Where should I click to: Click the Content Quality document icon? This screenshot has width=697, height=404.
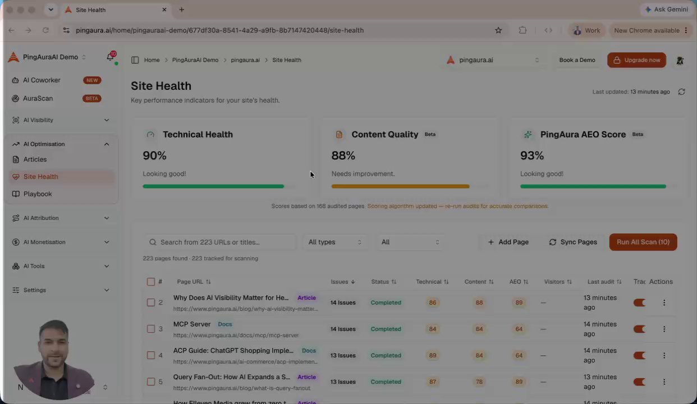(339, 135)
